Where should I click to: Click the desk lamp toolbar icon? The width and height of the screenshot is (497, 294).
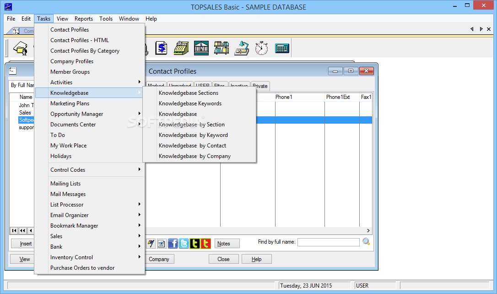click(x=242, y=48)
